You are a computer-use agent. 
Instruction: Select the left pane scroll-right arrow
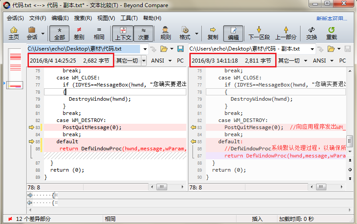click(x=182, y=187)
